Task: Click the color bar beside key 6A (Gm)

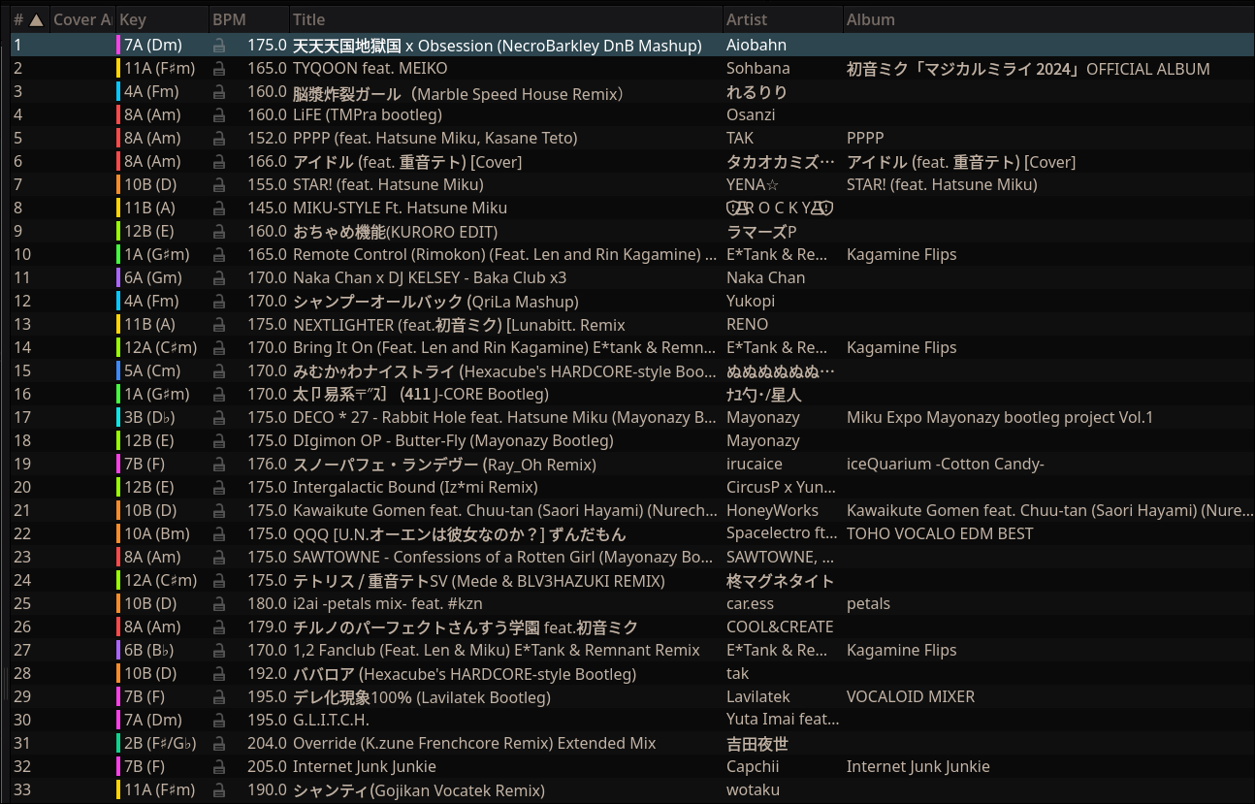Action: click(x=118, y=278)
